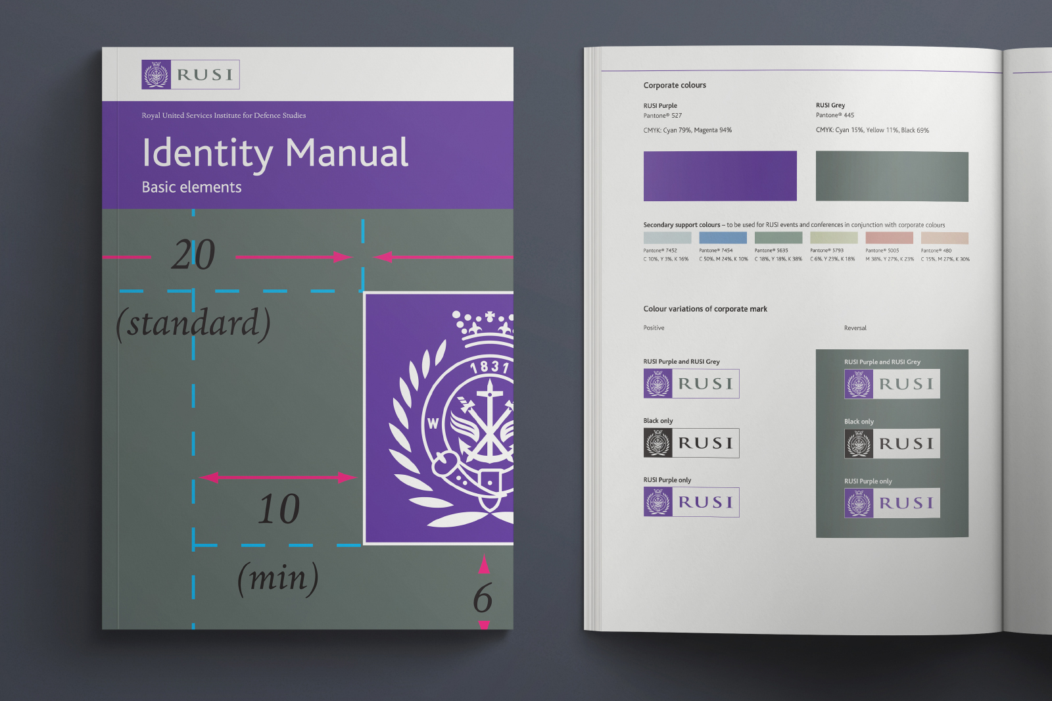Click the 'Reversal' column label

click(855, 328)
